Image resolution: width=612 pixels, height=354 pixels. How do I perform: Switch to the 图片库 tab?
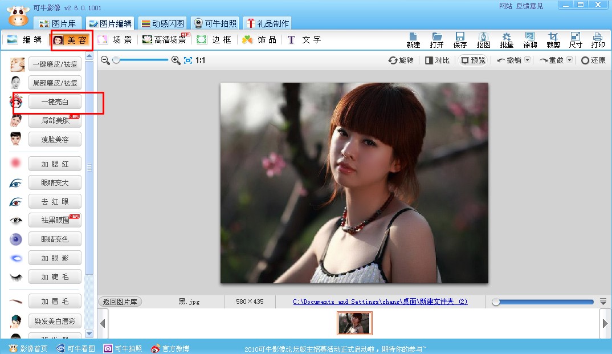[58, 23]
